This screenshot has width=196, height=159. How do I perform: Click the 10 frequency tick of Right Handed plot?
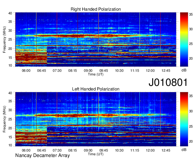click(10, 65)
